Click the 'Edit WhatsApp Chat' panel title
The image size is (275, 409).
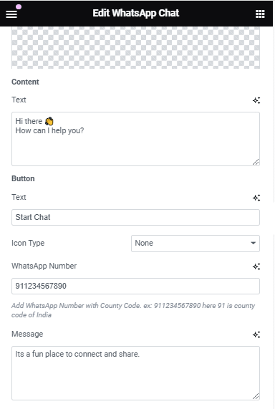(x=136, y=13)
